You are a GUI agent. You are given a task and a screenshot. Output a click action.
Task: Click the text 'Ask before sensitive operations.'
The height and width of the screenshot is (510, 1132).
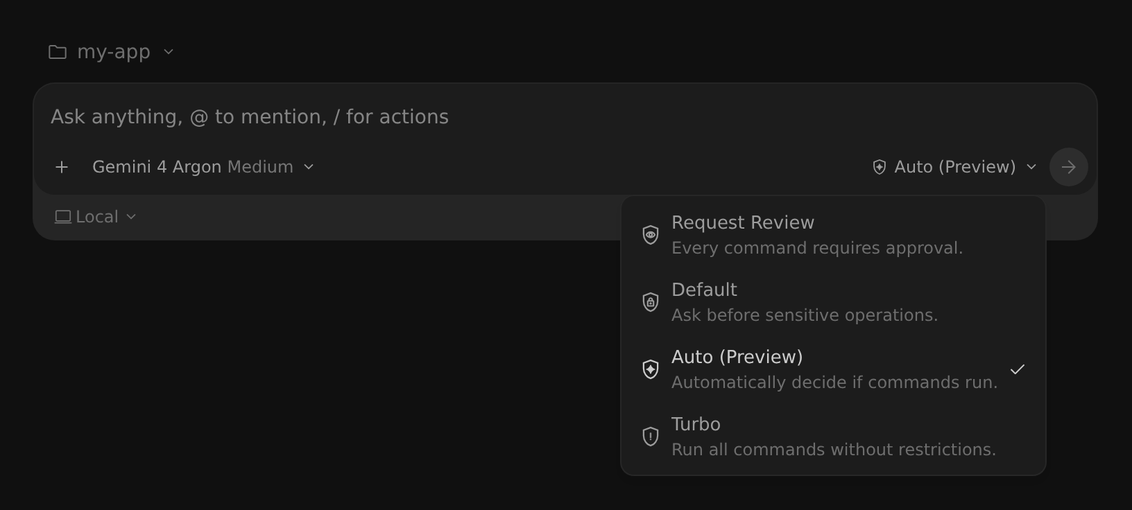[x=805, y=315]
